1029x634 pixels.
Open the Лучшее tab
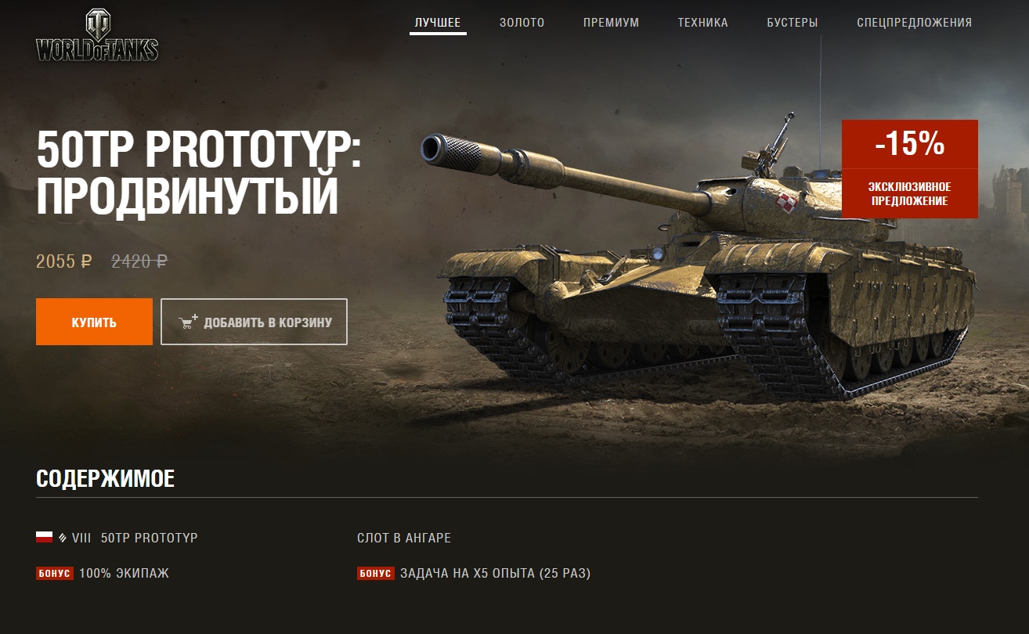tap(438, 23)
